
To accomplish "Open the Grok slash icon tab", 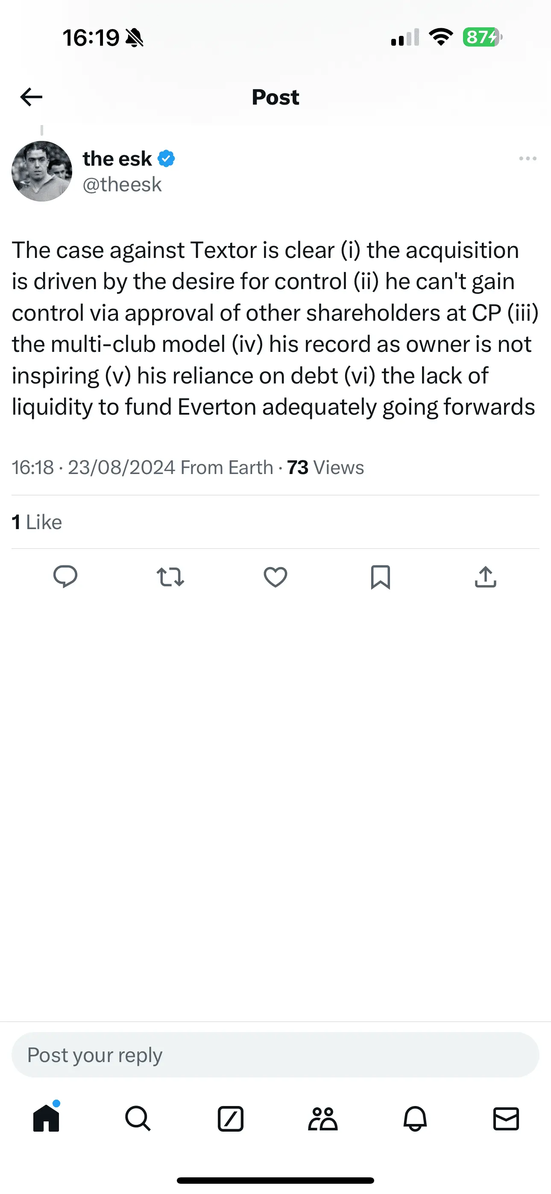I will pyautogui.click(x=231, y=1118).
